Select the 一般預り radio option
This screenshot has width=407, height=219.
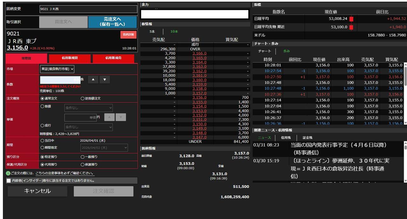[x=83, y=157]
